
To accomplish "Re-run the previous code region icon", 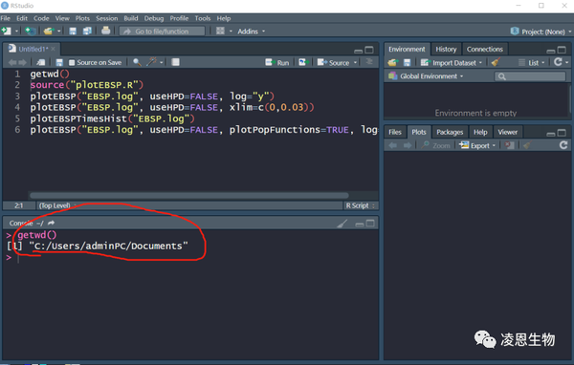I will (303, 62).
